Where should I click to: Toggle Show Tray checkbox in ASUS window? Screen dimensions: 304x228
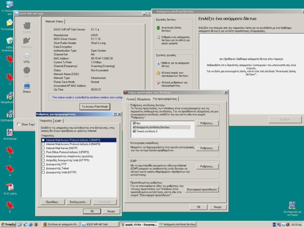(19, 124)
